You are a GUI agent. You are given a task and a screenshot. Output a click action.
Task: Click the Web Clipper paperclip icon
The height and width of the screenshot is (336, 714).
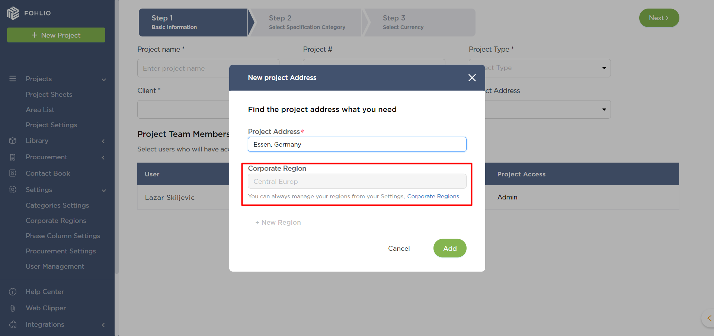13,308
